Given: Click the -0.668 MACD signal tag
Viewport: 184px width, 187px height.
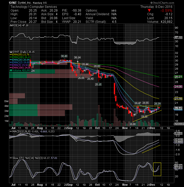Looking at the screenshot, I should tap(178, 142).
